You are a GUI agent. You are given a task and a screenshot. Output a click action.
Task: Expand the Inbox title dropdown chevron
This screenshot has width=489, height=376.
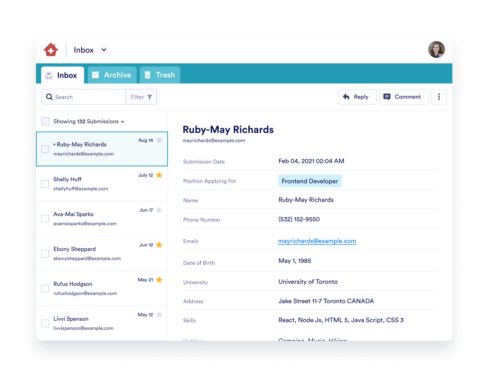[x=104, y=50]
